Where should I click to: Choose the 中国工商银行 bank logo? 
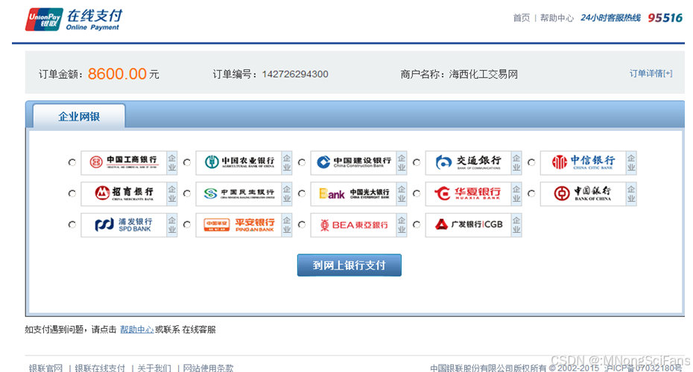click(x=124, y=162)
